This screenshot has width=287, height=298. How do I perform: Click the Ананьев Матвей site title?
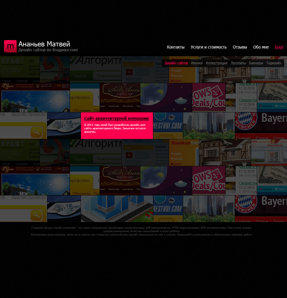point(44,44)
